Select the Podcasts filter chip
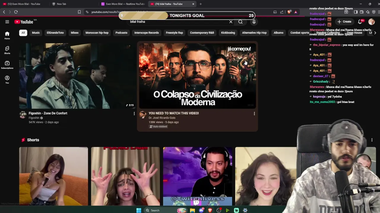380x213 pixels. (121, 33)
